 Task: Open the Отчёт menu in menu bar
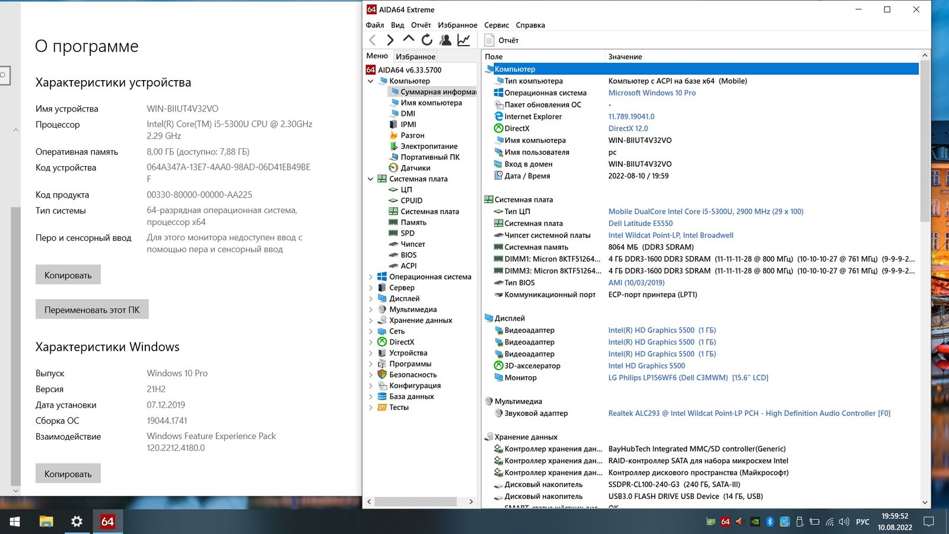421,25
